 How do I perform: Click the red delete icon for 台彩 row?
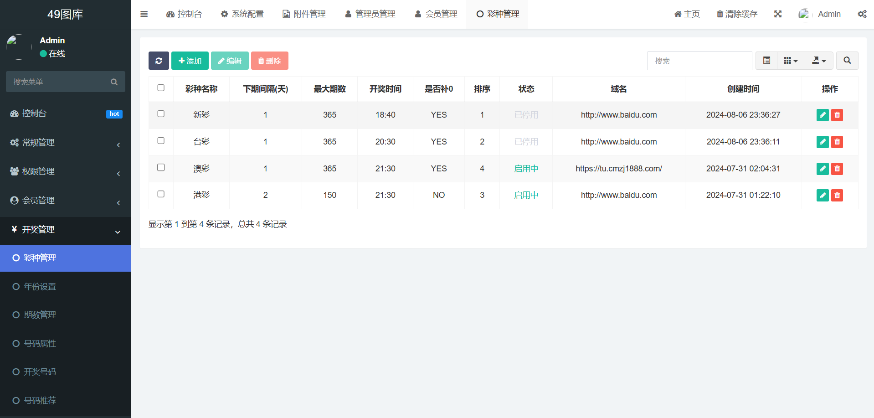point(837,142)
